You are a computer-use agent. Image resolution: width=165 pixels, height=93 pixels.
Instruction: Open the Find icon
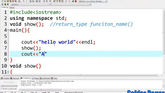(30, 1)
